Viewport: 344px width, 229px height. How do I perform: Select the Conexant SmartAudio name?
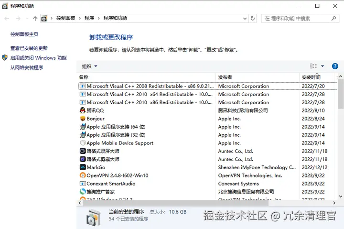click(111, 184)
